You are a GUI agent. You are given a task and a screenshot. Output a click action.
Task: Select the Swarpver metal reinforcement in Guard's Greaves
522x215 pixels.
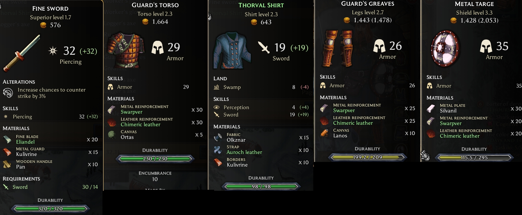click(367, 108)
